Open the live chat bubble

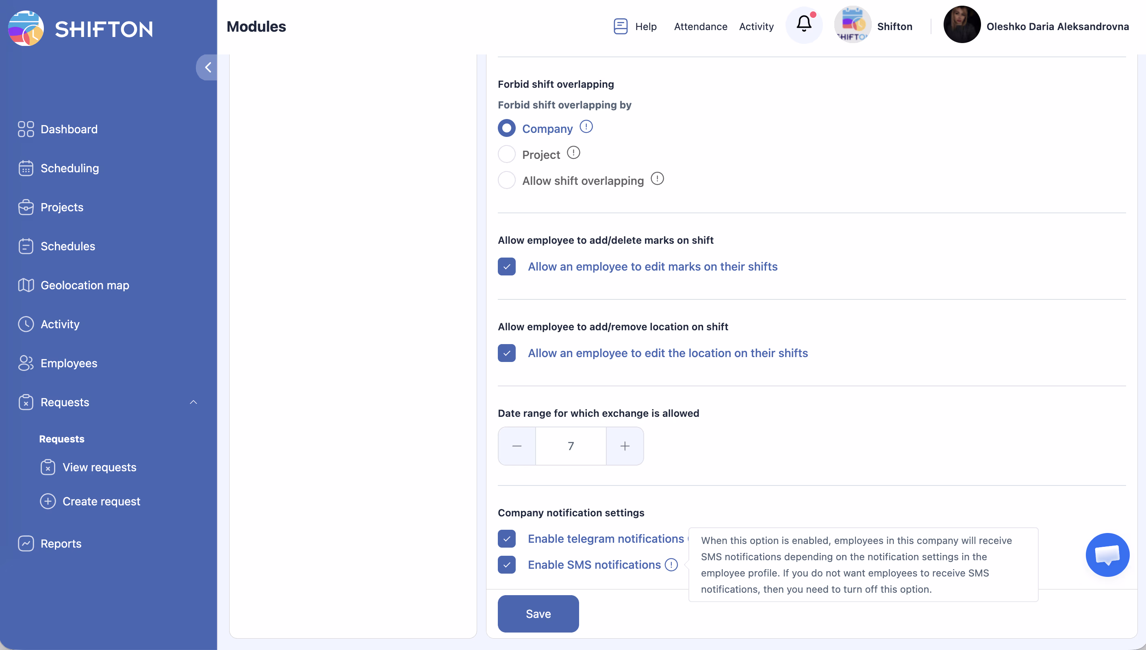[x=1107, y=555]
